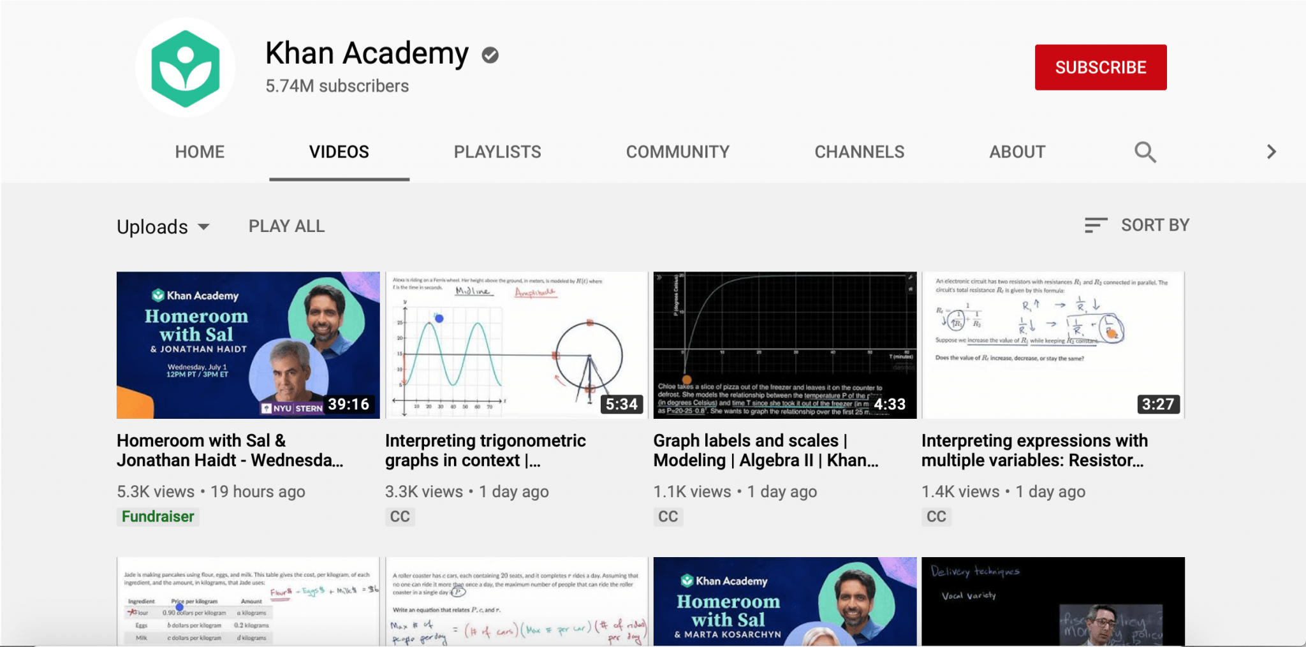
Task: Click PLAY ALL to start uploads playlist
Action: (x=286, y=226)
